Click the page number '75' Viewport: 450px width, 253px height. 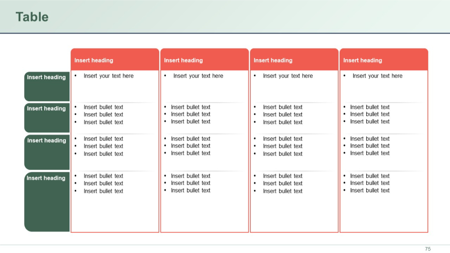(429, 248)
